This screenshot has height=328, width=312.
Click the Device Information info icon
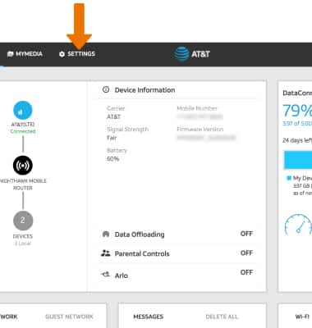pos(106,89)
